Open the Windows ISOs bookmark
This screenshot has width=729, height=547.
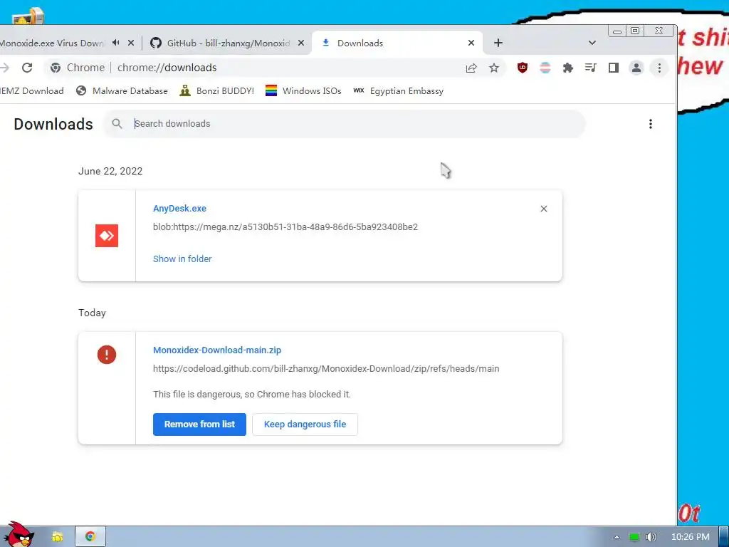click(x=303, y=90)
